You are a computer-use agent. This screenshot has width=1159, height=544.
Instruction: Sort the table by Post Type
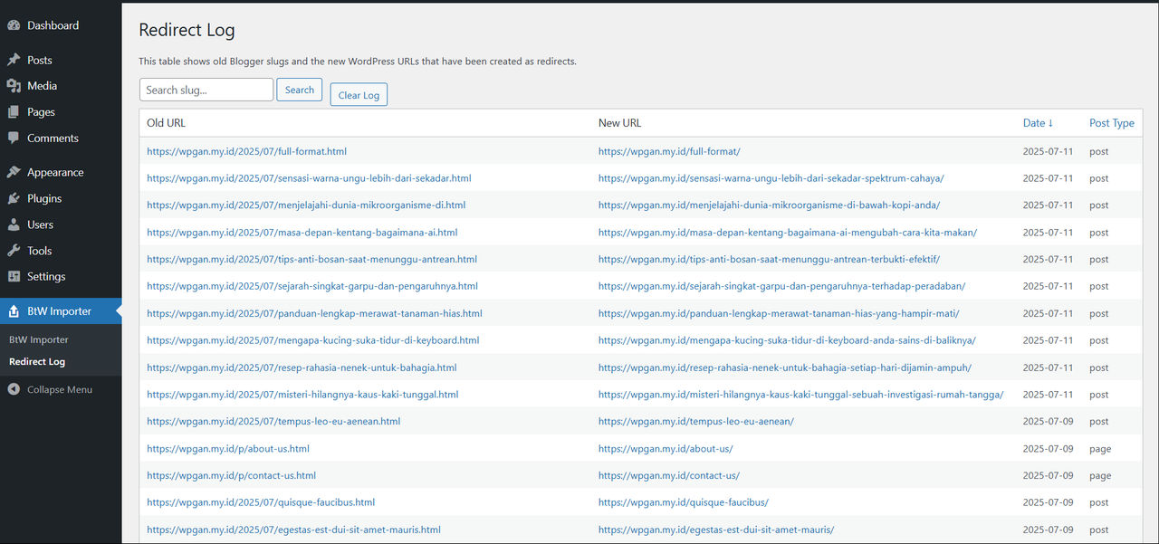tap(1110, 122)
